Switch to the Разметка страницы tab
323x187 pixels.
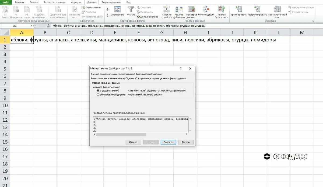point(55,2)
